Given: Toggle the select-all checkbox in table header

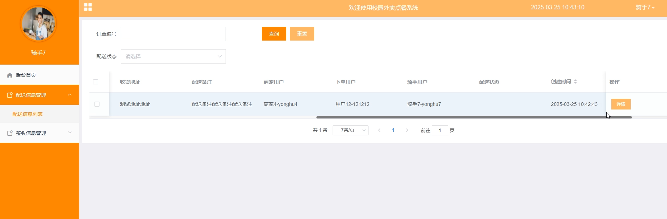Looking at the screenshot, I should 96,82.
